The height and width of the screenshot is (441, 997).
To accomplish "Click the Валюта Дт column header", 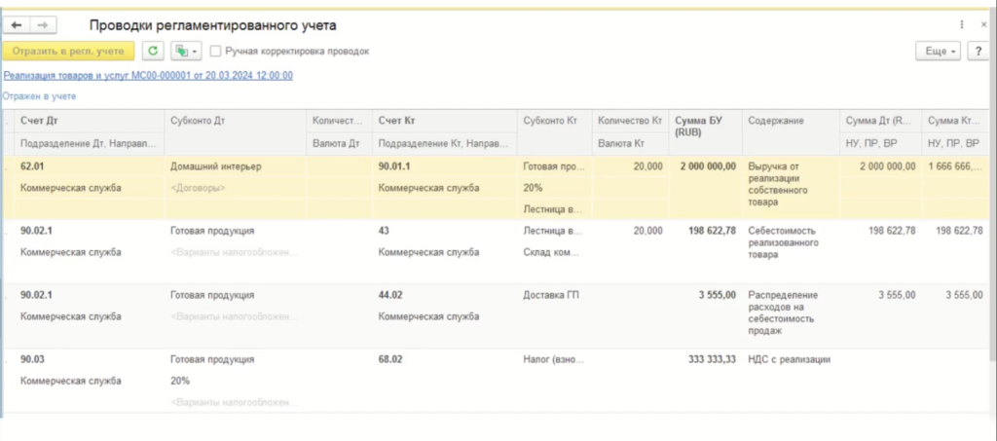I will [340, 144].
